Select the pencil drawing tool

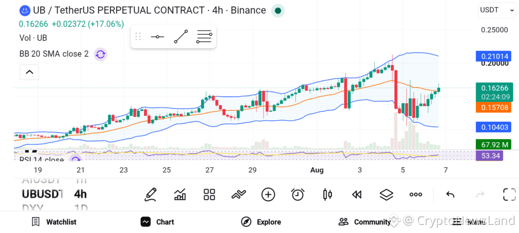tap(150, 195)
